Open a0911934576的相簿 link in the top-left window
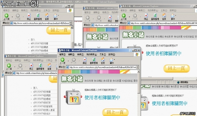197x116 pixels. point(39,43)
